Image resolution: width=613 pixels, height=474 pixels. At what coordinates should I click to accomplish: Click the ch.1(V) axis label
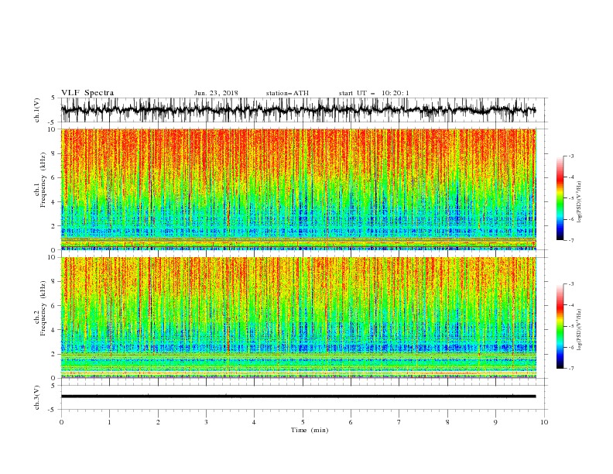coord(37,109)
